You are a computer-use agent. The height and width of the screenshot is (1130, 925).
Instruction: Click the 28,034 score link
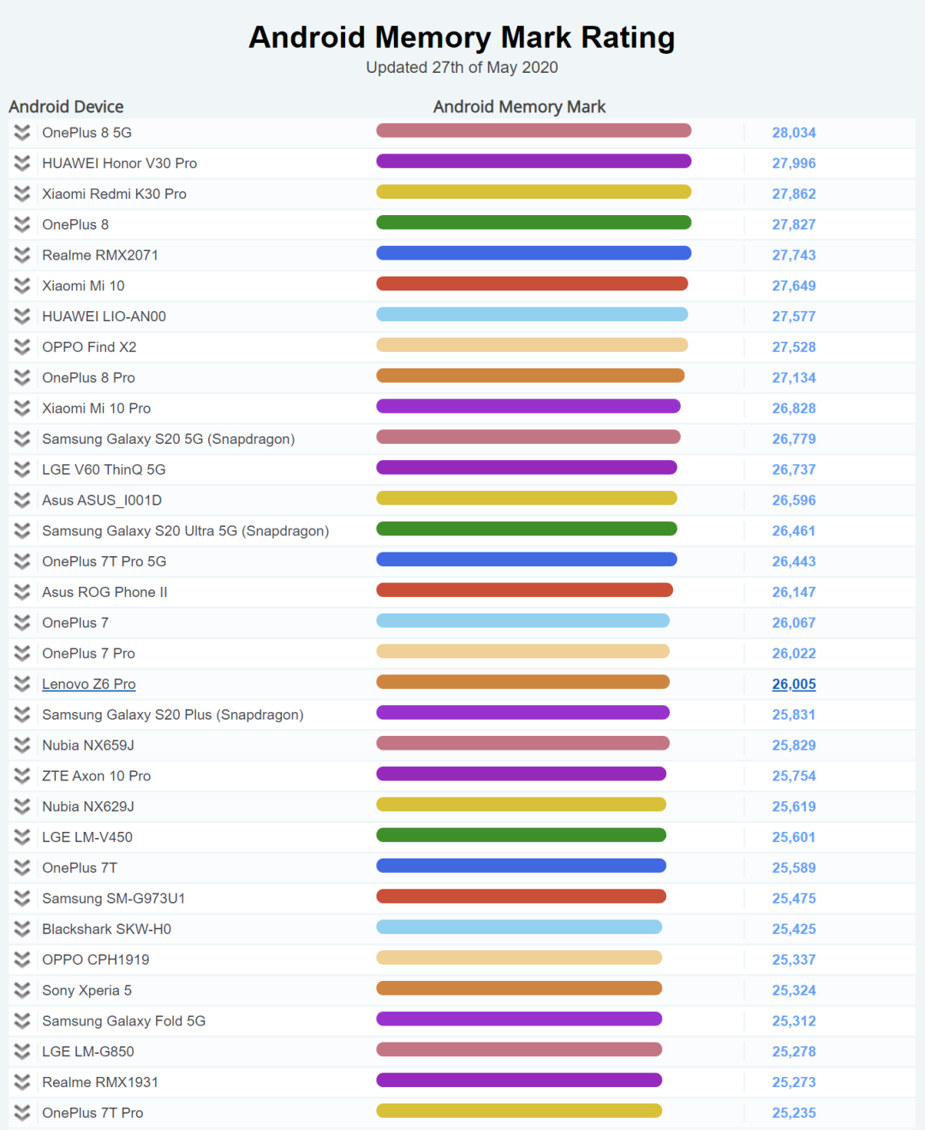coord(794,133)
